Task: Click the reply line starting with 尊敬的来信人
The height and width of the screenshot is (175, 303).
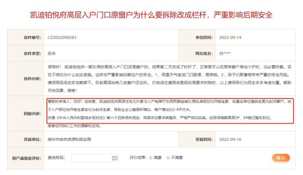Action: pos(170,106)
